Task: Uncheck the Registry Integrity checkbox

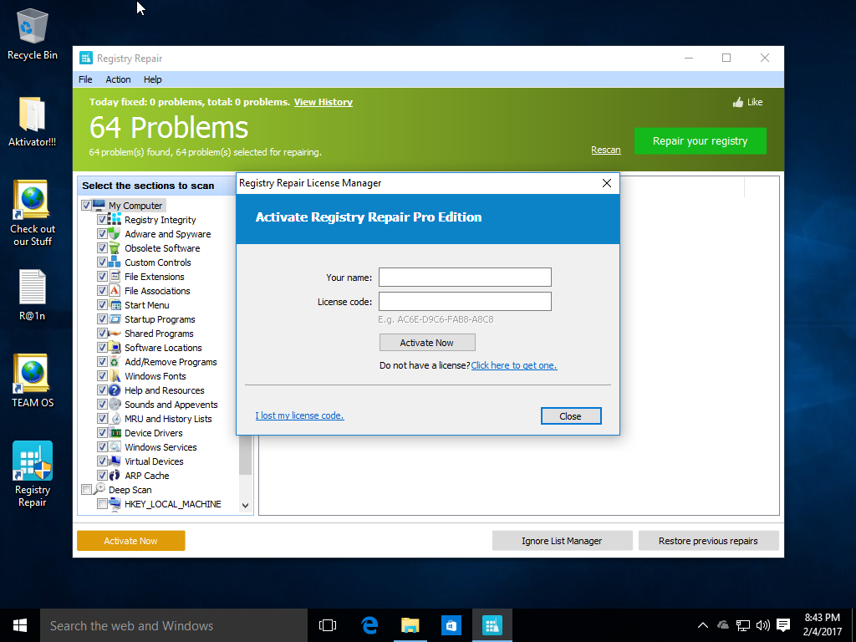Action: point(102,220)
